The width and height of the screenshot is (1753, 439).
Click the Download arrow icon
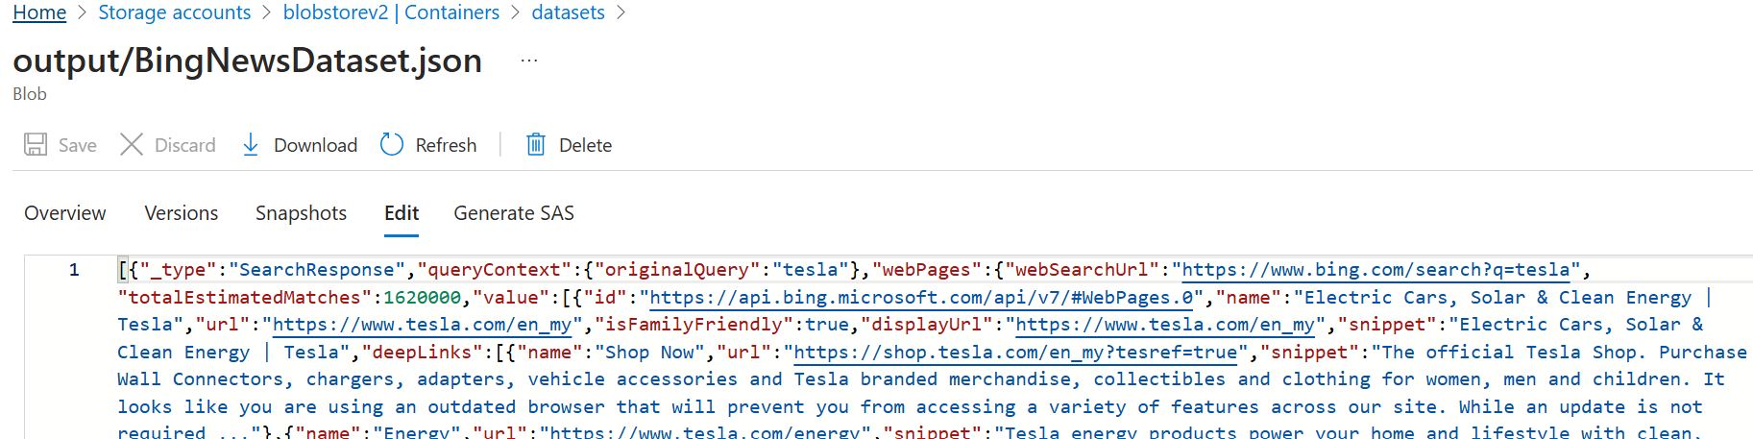pos(251,145)
